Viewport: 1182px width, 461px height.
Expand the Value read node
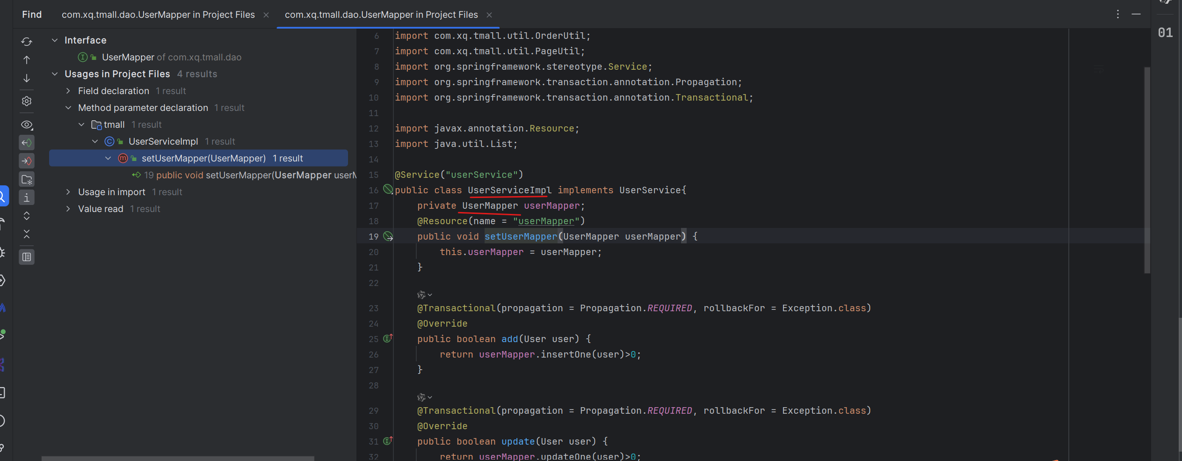click(68, 209)
